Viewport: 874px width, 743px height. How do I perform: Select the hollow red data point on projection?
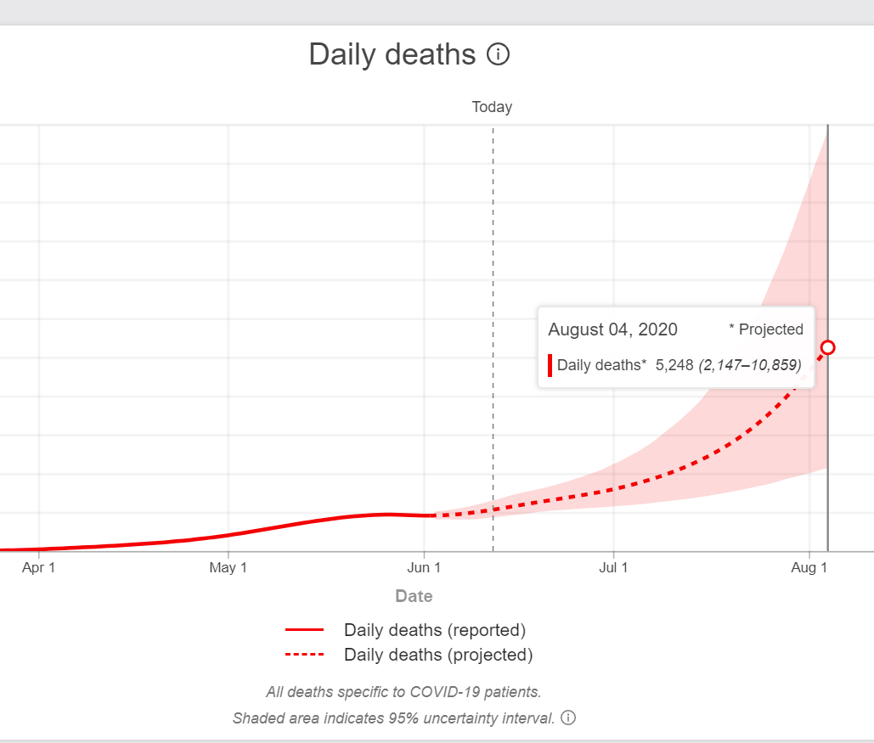click(x=828, y=348)
